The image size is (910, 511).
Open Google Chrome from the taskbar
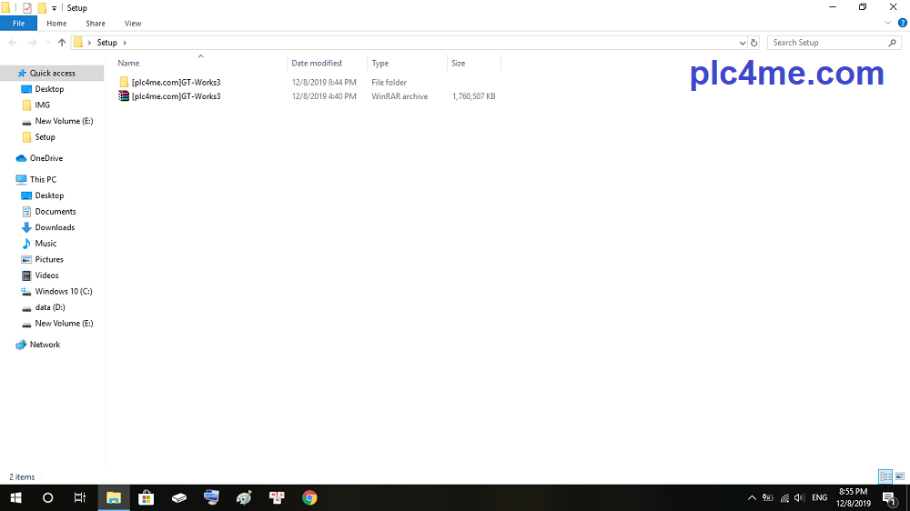click(309, 497)
